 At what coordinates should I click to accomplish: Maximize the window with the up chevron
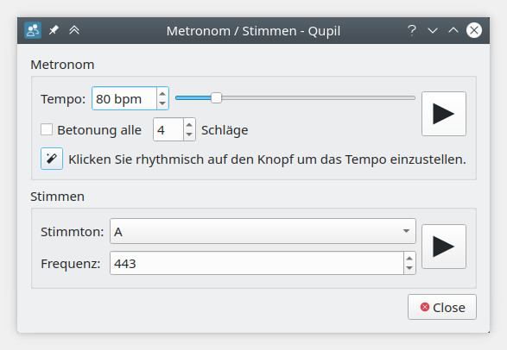453,30
